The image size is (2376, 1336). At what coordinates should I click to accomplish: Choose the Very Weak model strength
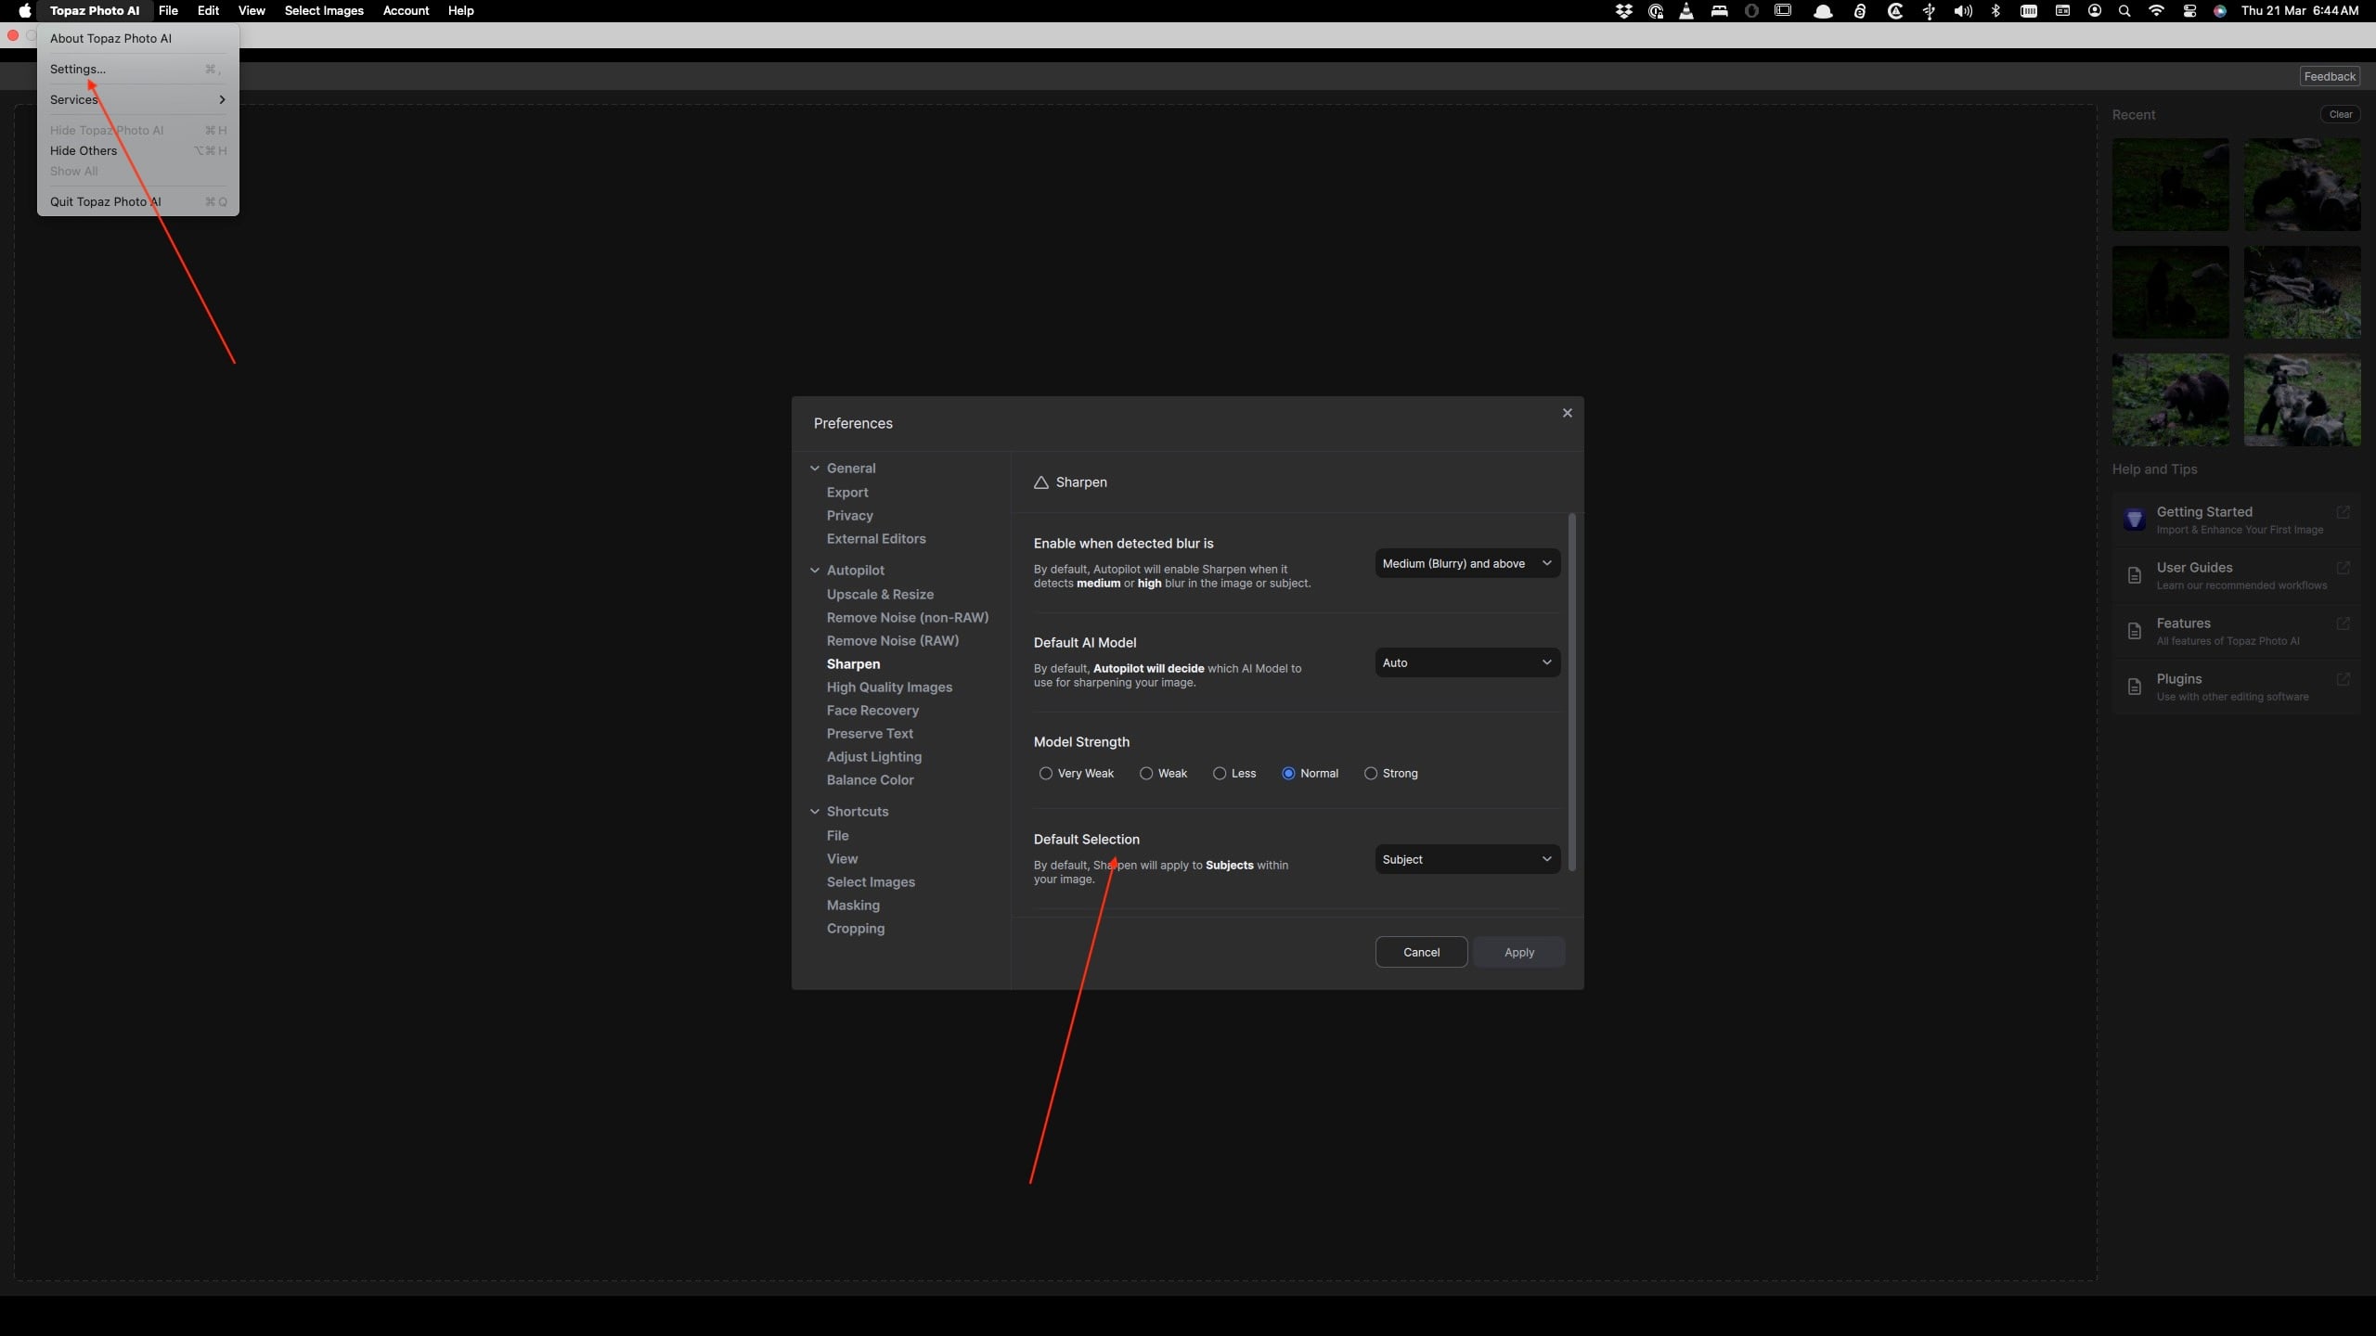[1046, 774]
